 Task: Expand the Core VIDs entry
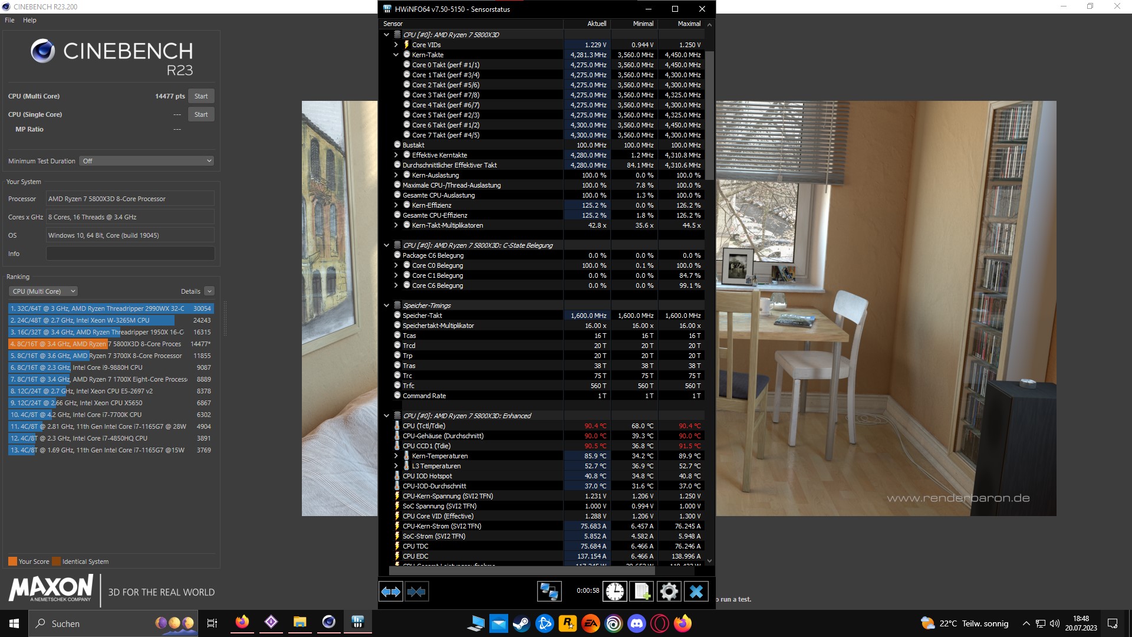point(397,44)
